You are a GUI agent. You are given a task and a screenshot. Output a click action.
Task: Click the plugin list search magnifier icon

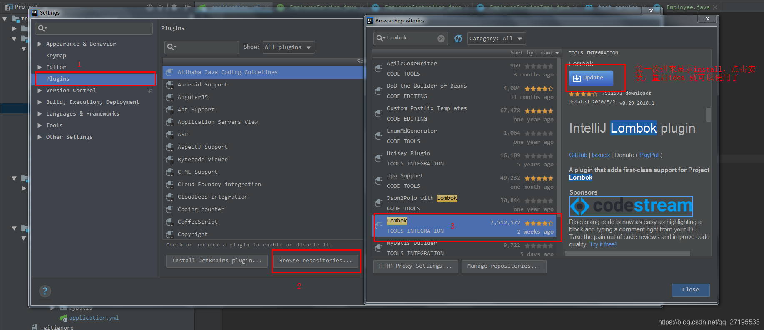click(x=172, y=47)
